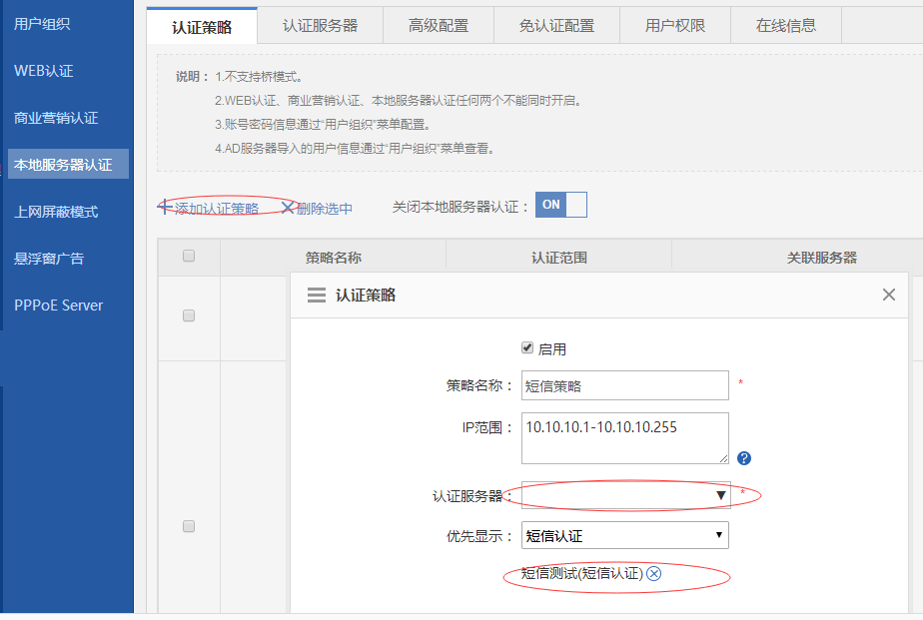Click the blue help question mark icon

(743, 458)
